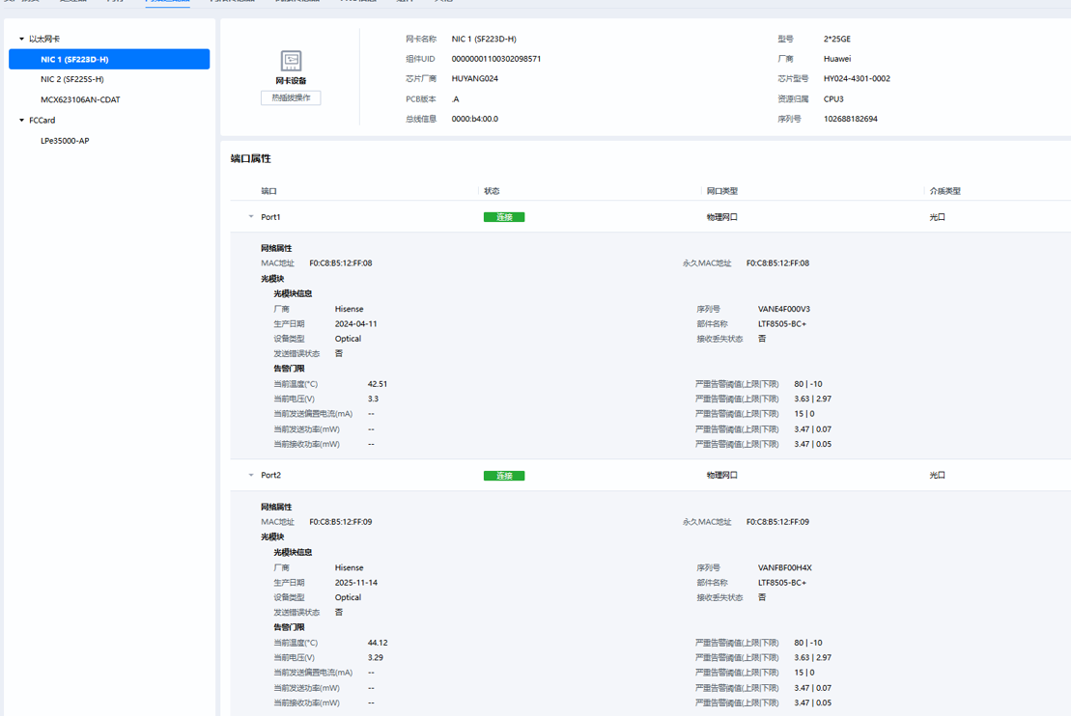
Task: Collapse the Port2 row details
Action: [x=251, y=475]
